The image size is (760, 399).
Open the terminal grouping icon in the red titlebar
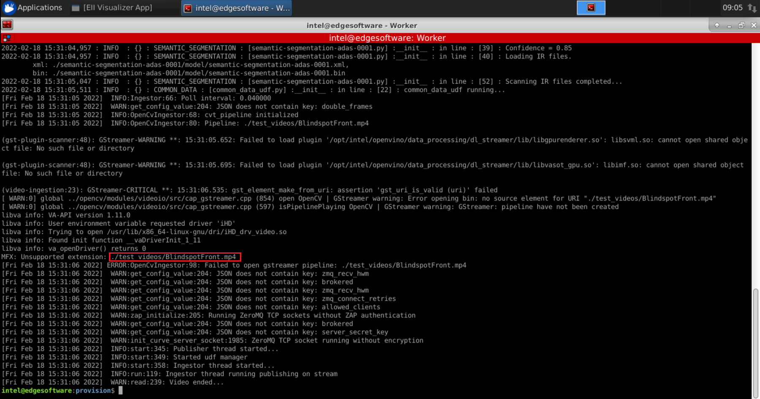coord(6,38)
